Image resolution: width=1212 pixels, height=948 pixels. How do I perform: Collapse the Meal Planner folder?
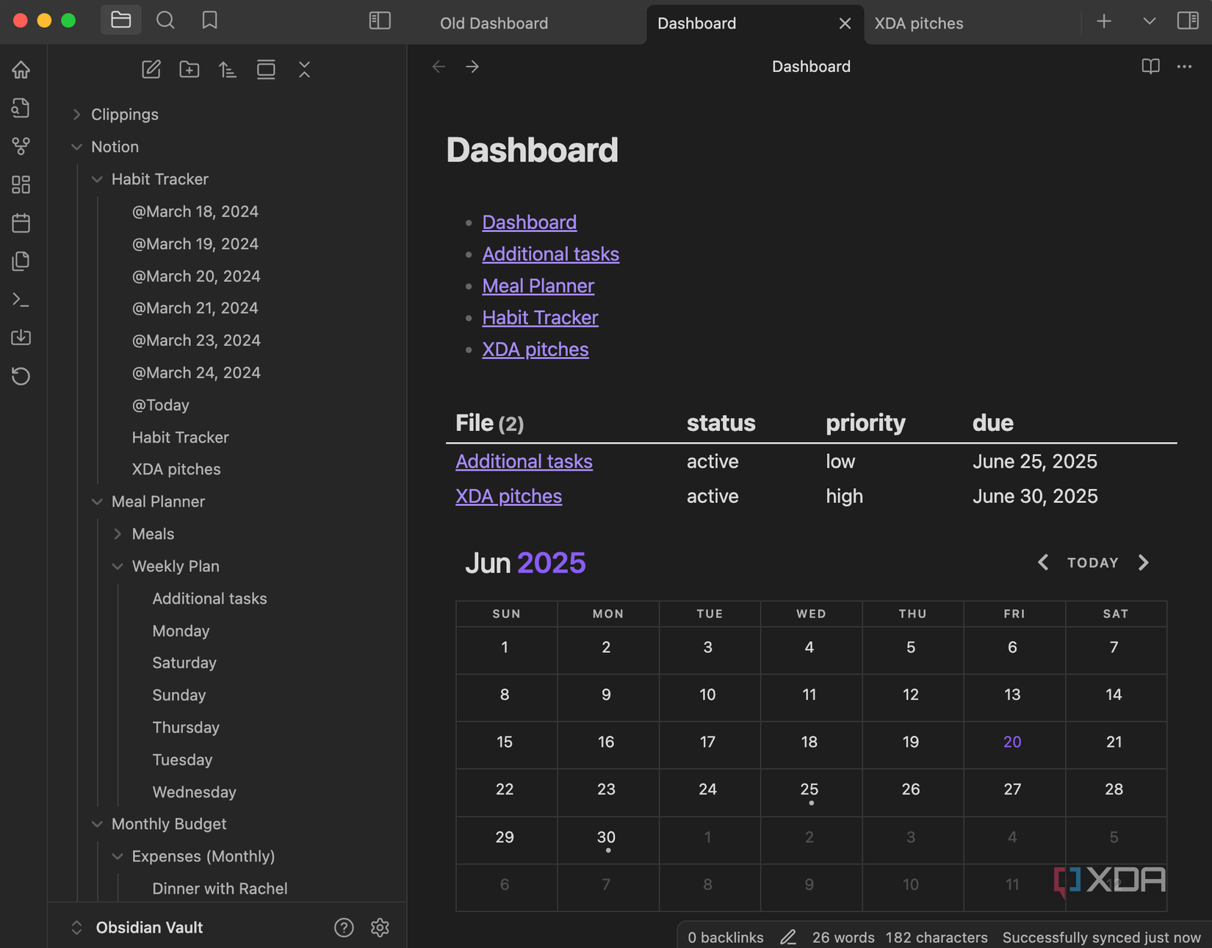(x=98, y=502)
